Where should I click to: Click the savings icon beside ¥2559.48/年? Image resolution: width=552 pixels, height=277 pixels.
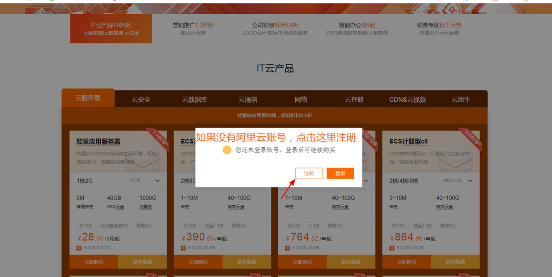pos(287,248)
